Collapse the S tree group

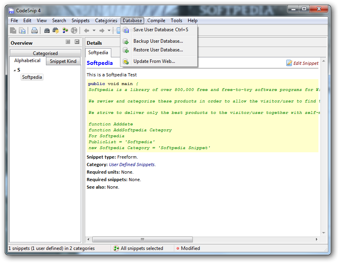[15, 70]
